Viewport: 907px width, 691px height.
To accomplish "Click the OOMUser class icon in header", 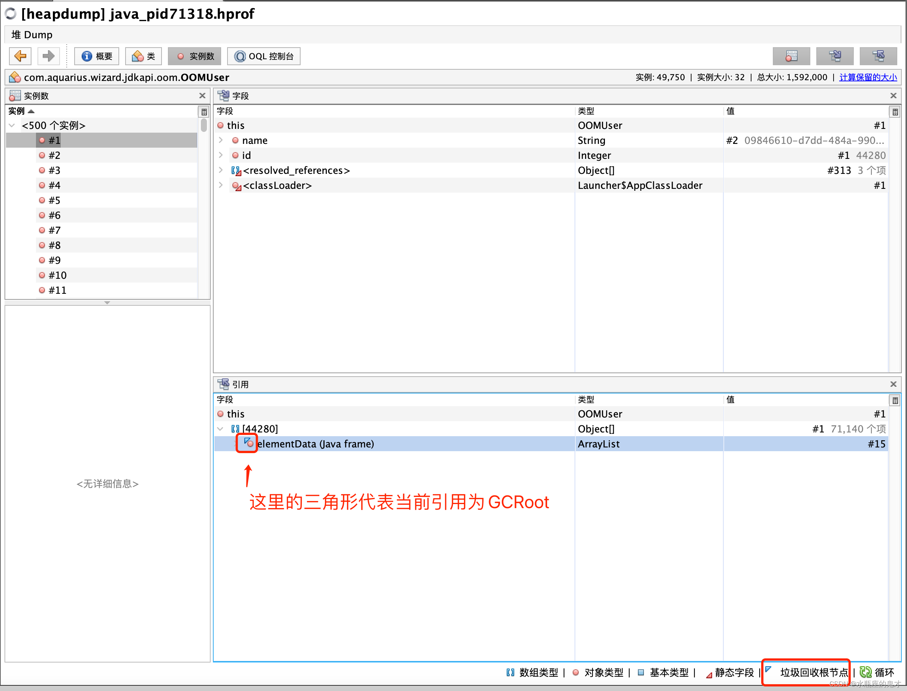I will pos(15,77).
